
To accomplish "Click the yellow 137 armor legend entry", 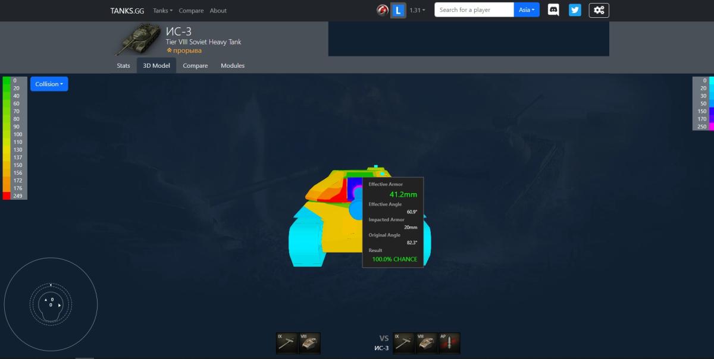I will click(x=15, y=157).
